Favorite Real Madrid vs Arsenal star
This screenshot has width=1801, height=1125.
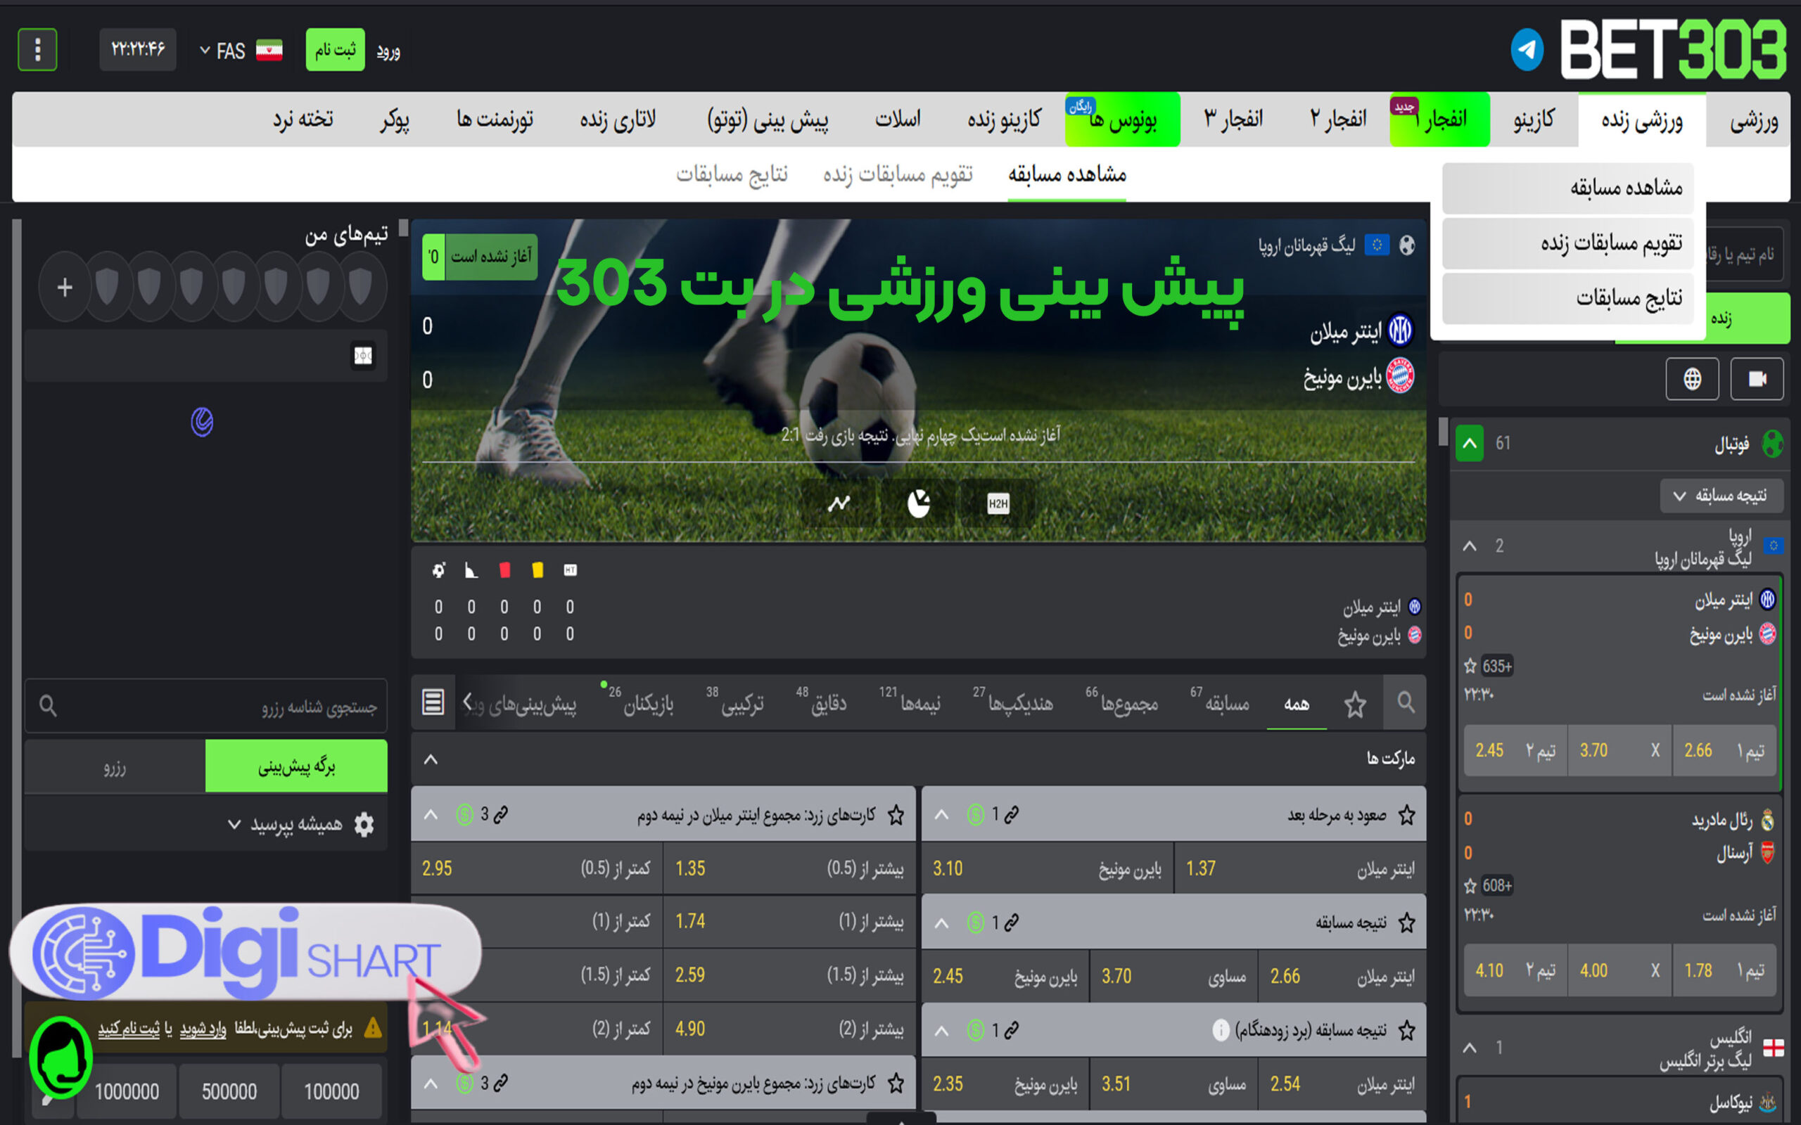1470,885
